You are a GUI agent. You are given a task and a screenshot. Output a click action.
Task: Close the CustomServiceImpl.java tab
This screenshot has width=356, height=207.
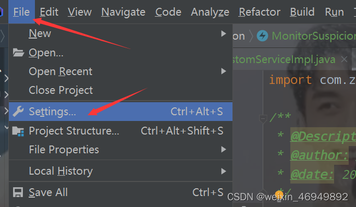point(344,59)
